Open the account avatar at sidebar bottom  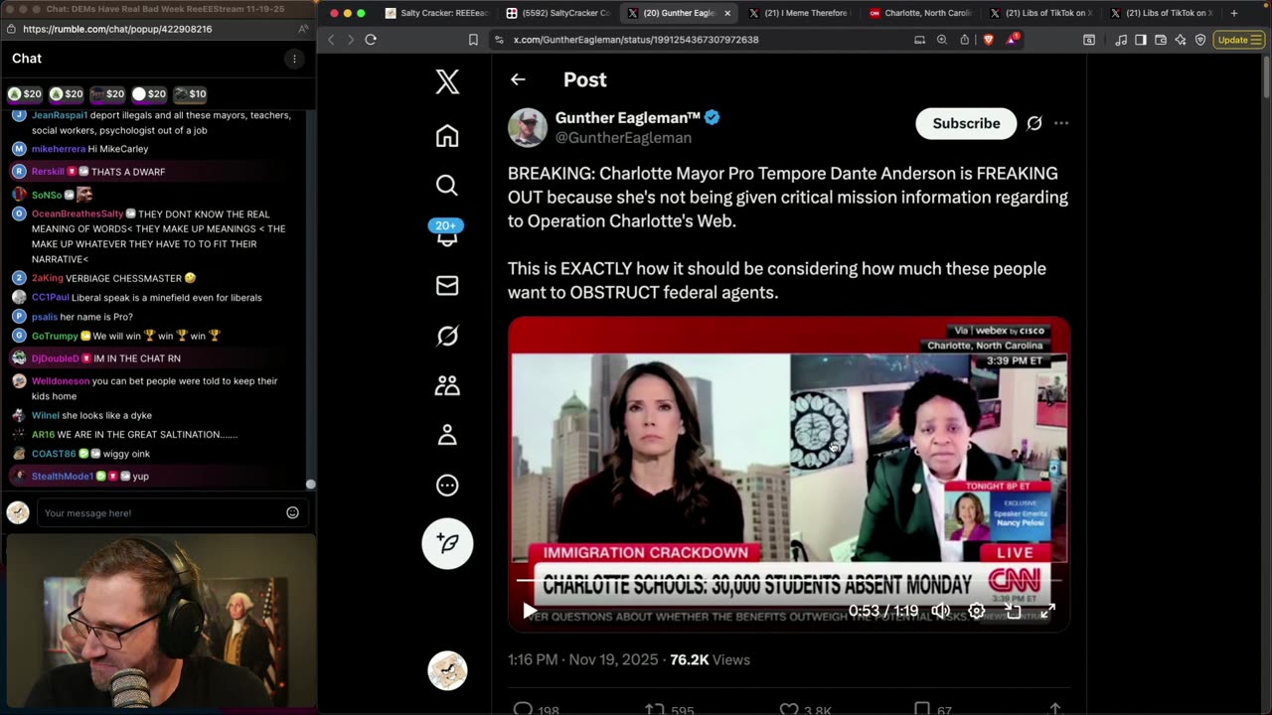[x=447, y=670]
